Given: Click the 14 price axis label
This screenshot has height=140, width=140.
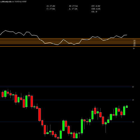Looking at the screenshot, I should click(133, 122).
